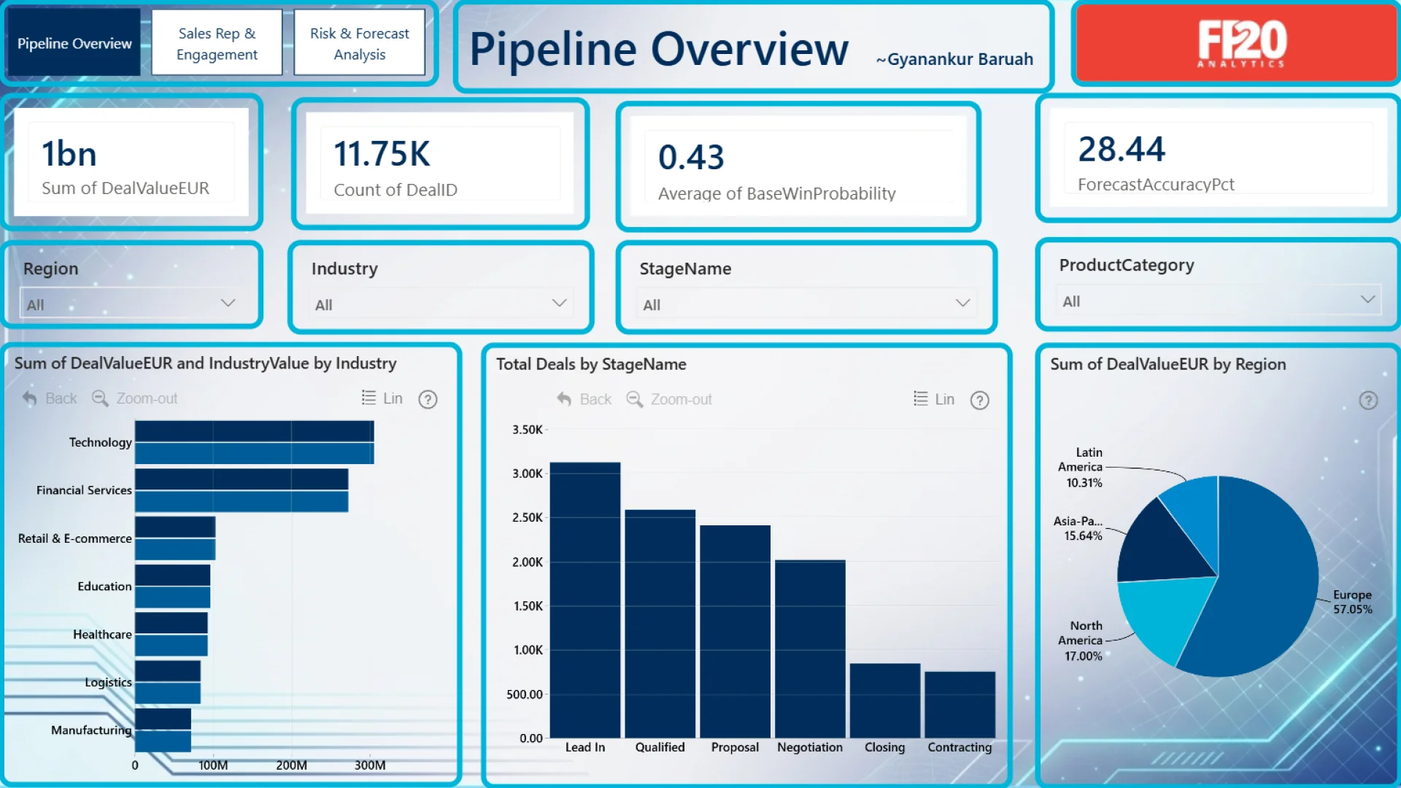Viewport: 1401px width, 788px height.
Task: Click the Lead In bar in chart
Action: tap(584, 598)
